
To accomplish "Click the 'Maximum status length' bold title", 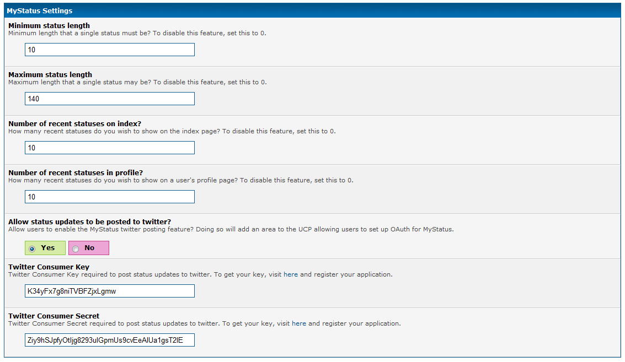I will tap(50, 74).
